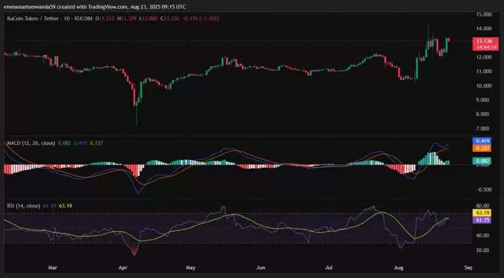Click the orange 0.337 MACD legend value
Screen dimensions: 504x278
[x=96, y=143]
